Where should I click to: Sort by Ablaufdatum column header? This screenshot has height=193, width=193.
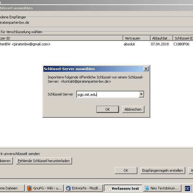coord(161,38)
